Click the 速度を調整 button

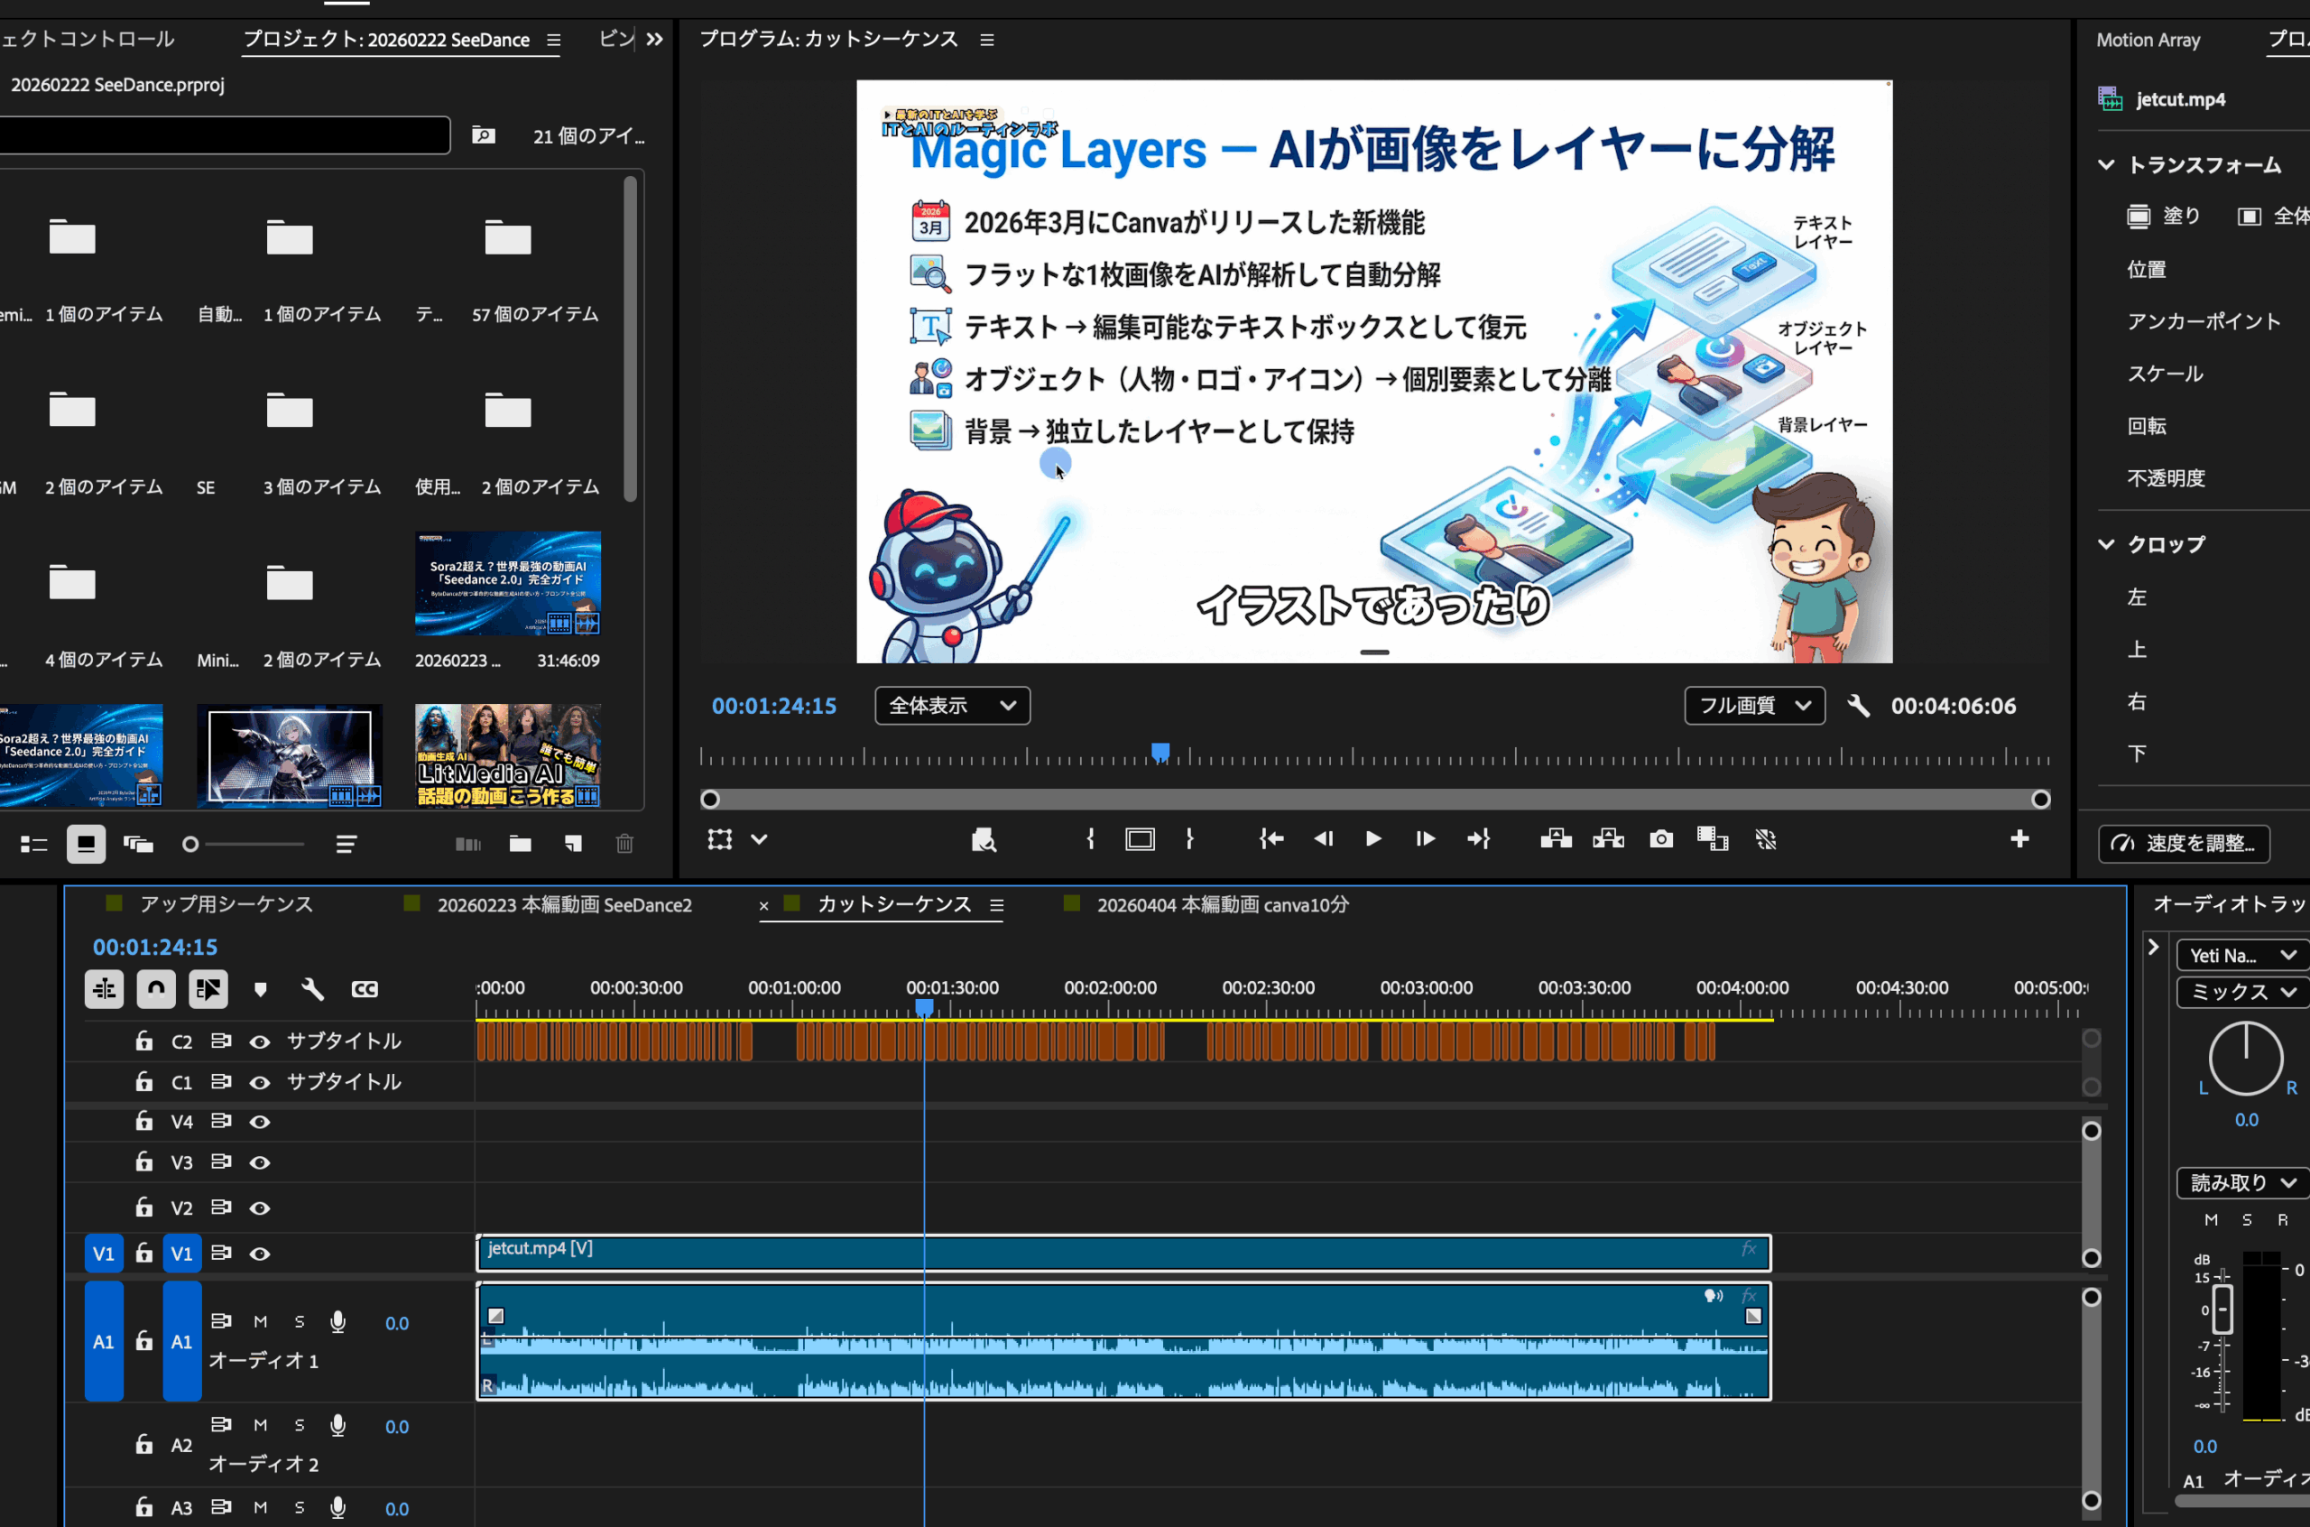[2184, 843]
